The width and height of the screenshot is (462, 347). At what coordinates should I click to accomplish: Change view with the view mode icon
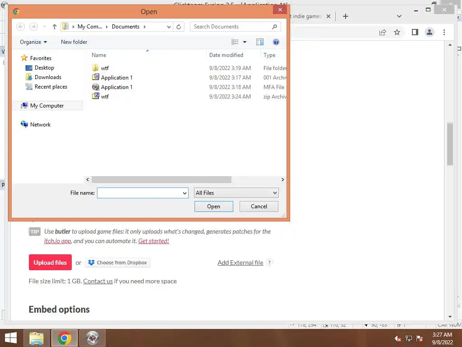(x=235, y=42)
